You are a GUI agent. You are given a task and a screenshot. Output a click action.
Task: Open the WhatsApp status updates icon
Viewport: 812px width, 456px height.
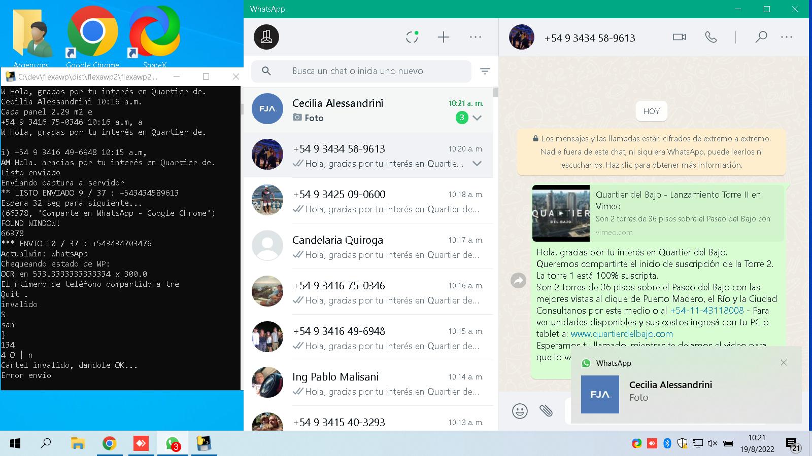click(x=412, y=37)
